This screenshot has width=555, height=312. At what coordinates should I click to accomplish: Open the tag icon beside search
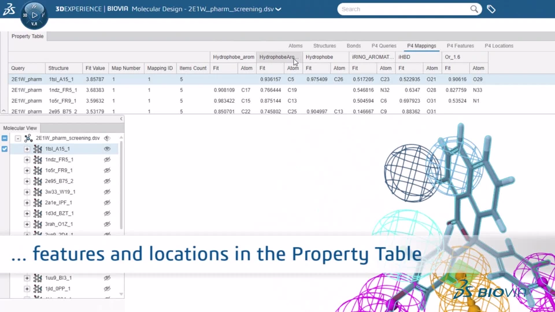(491, 9)
